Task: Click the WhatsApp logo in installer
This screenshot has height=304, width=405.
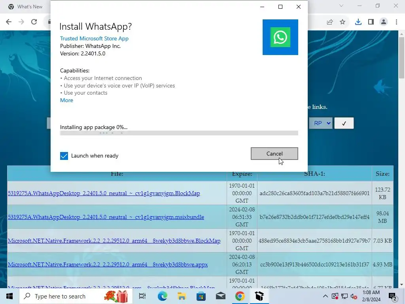Action: [280, 37]
